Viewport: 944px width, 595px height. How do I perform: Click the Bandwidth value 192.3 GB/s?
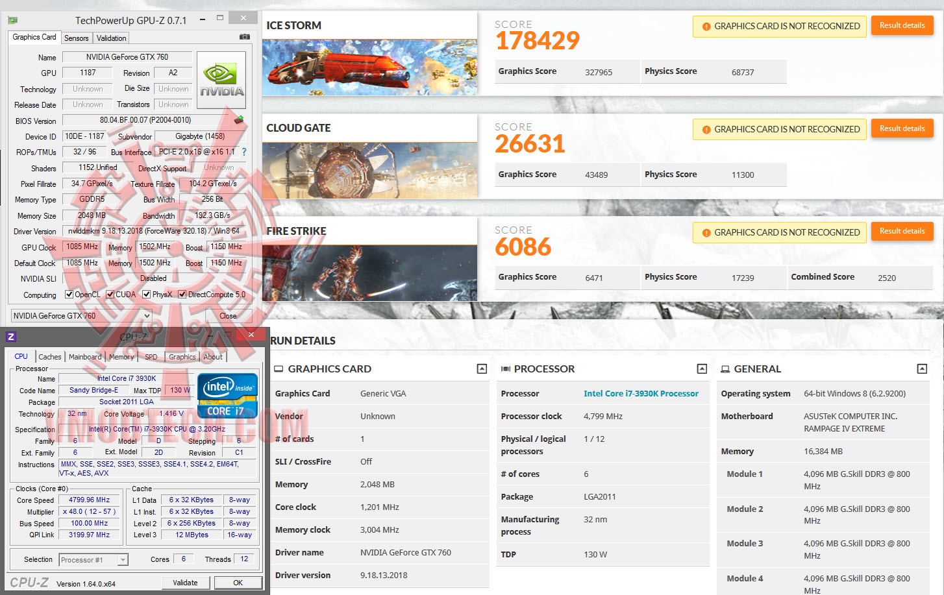pyautogui.click(x=213, y=215)
